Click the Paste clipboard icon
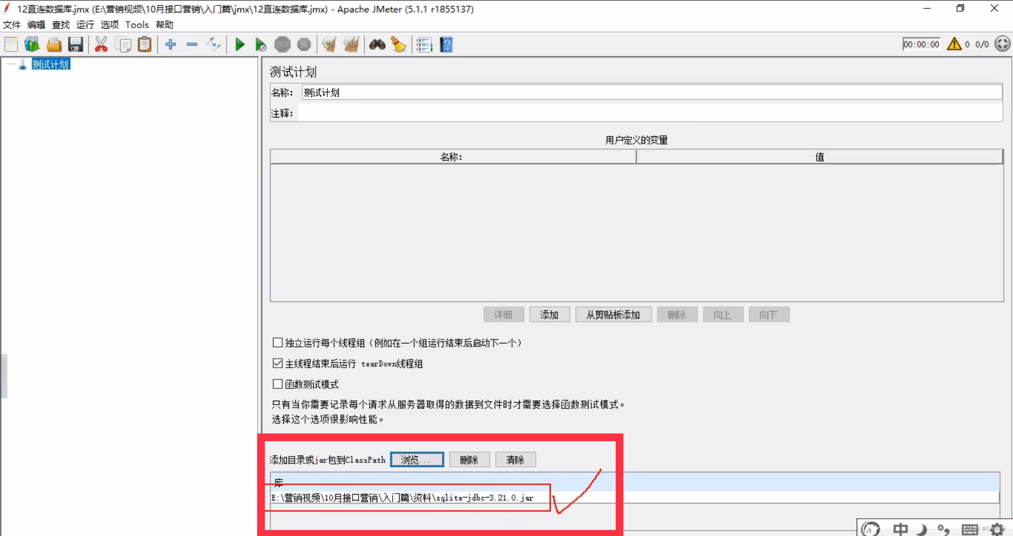Viewport: 1013px width, 536px height. tap(144, 44)
